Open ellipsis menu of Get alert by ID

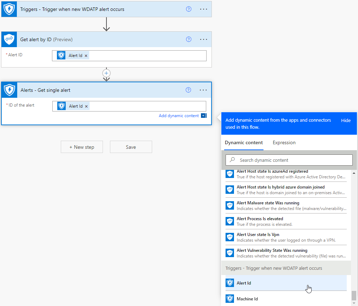203,39
